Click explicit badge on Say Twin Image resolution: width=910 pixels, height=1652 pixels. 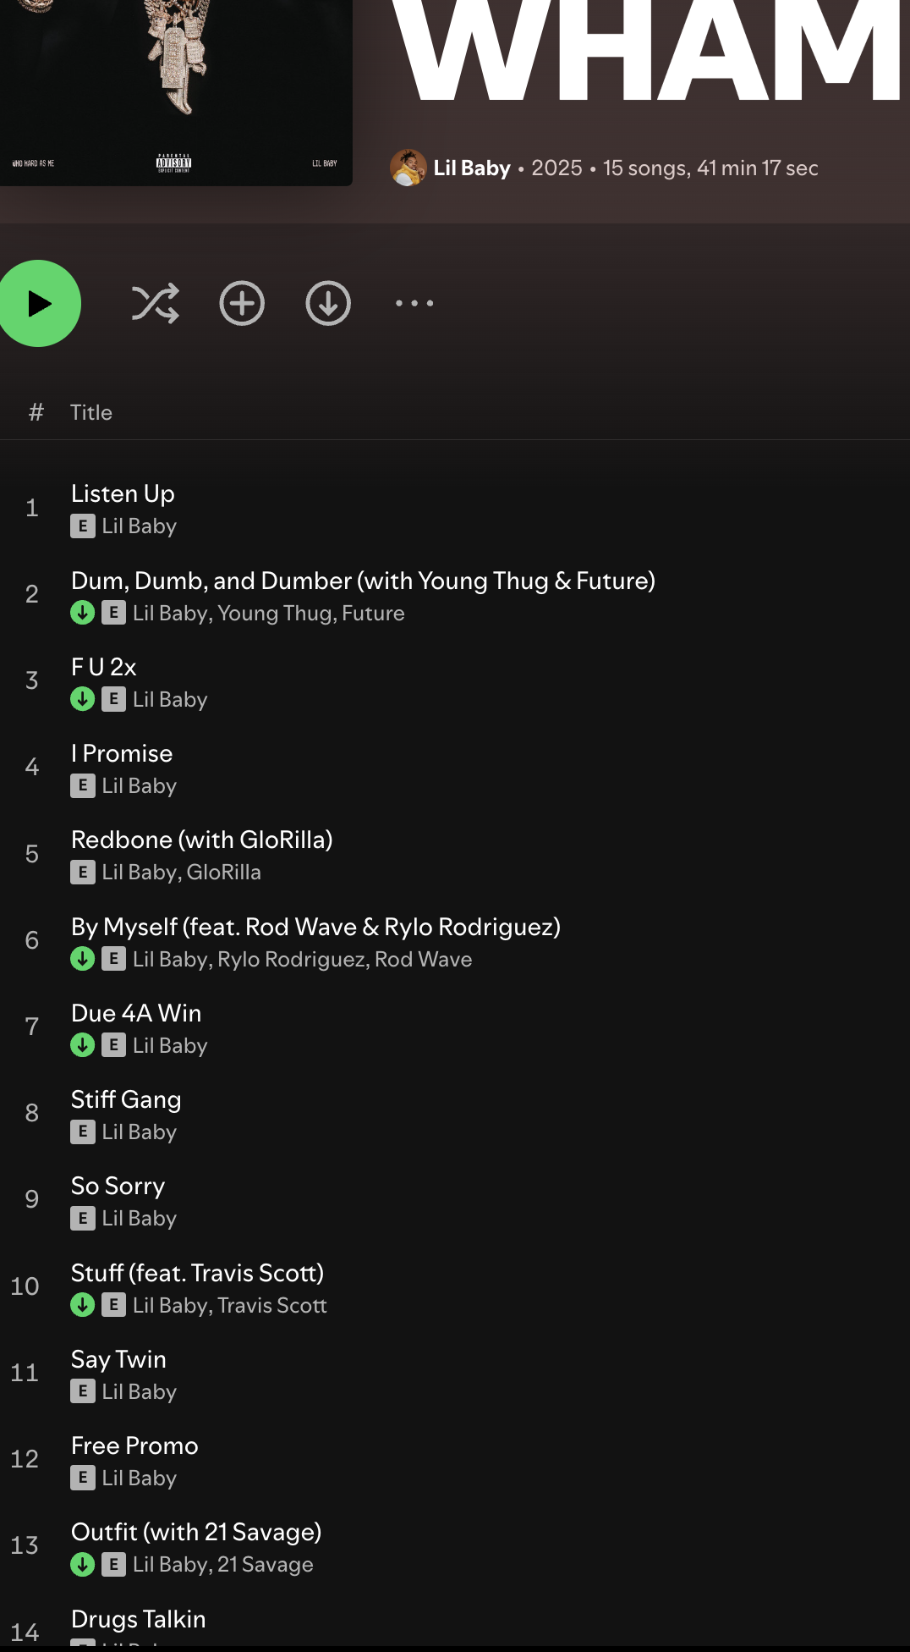click(83, 1391)
